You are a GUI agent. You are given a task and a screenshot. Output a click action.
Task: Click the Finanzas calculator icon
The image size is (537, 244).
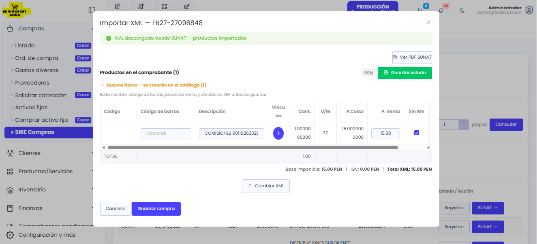click(x=10, y=208)
